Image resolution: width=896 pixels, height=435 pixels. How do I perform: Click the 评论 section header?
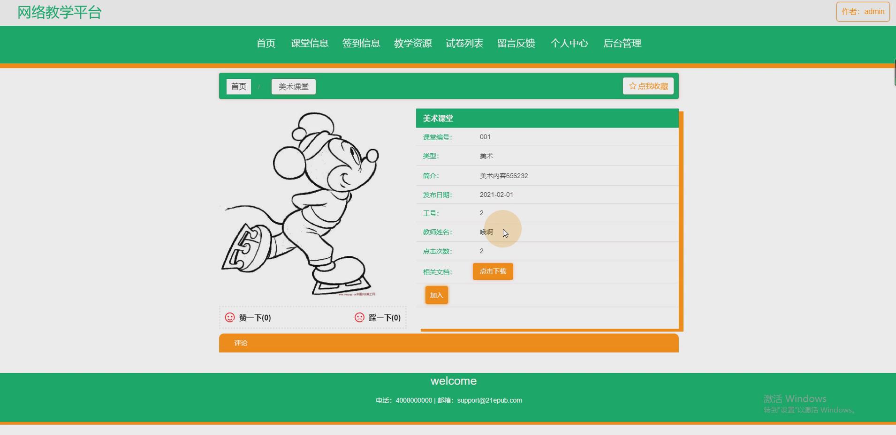tap(449, 343)
